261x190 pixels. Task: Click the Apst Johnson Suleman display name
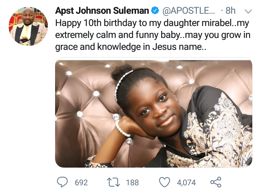point(102,11)
